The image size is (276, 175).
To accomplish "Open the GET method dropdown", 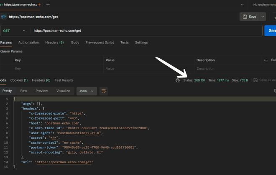I will (15, 31).
